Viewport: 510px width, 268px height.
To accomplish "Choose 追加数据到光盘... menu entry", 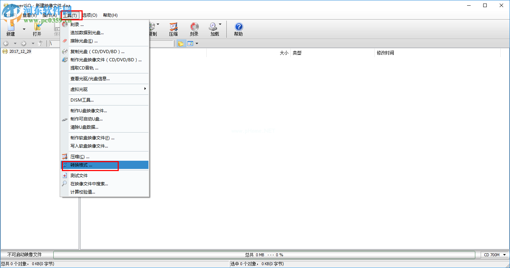I will point(104,33).
